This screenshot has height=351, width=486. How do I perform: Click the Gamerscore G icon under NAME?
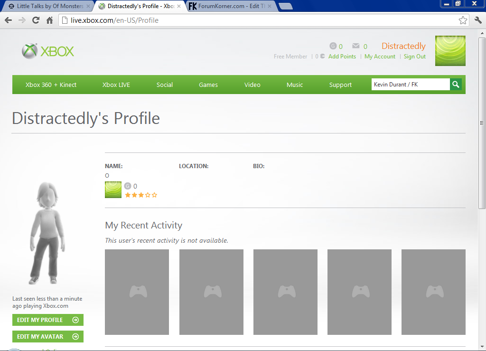click(x=128, y=186)
